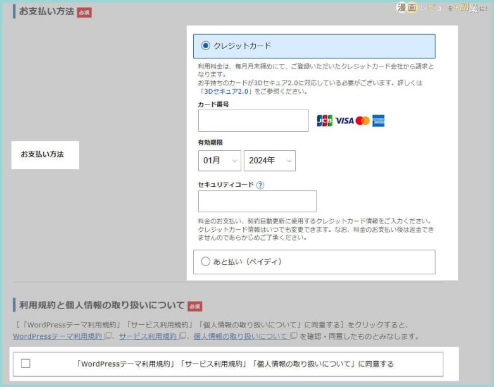
Task: Click external-link icon after 個人情報の取り扱いについて
Action: pos(293,336)
